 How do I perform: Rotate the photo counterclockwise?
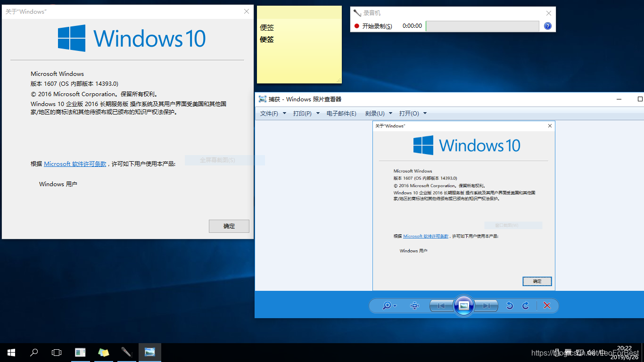(x=510, y=305)
